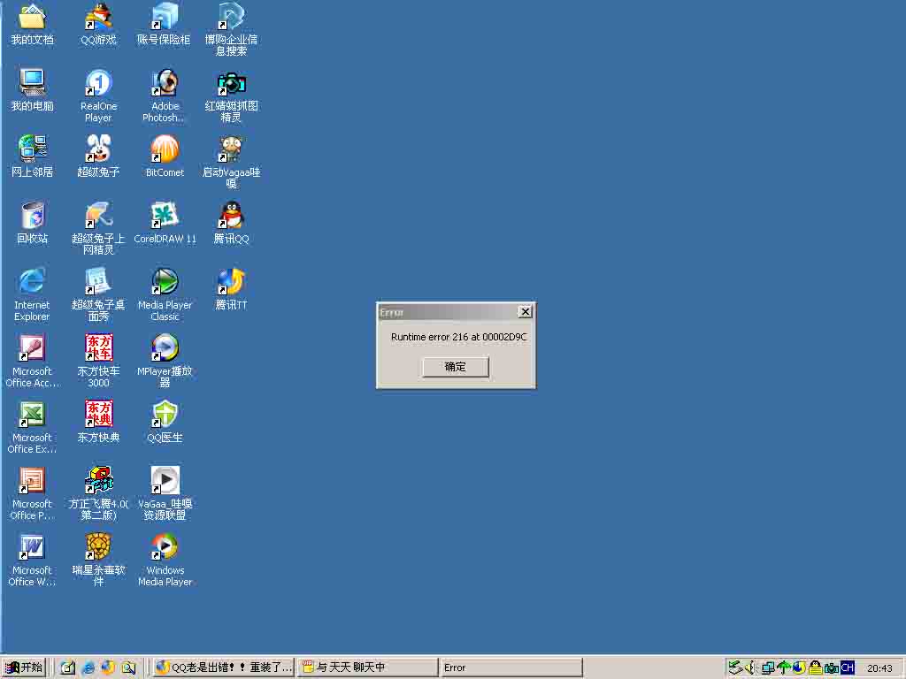Image resolution: width=906 pixels, height=679 pixels.
Task: Open the 我的文档 folder icon
Action: [33, 18]
